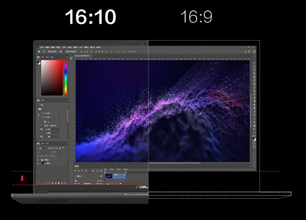This screenshot has height=220, width=306.
Task: Click the rainbow hue slider in the Color panel
Action: pos(65,77)
